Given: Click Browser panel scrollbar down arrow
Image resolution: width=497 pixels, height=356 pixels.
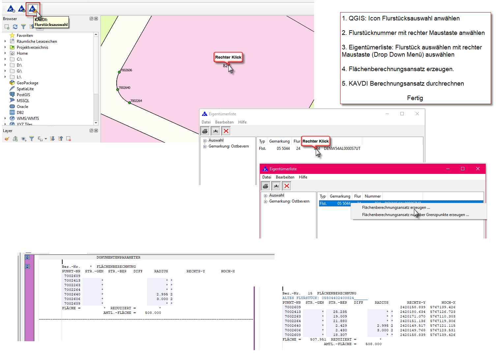Looking at the screenshot, I should coord(96,123).
